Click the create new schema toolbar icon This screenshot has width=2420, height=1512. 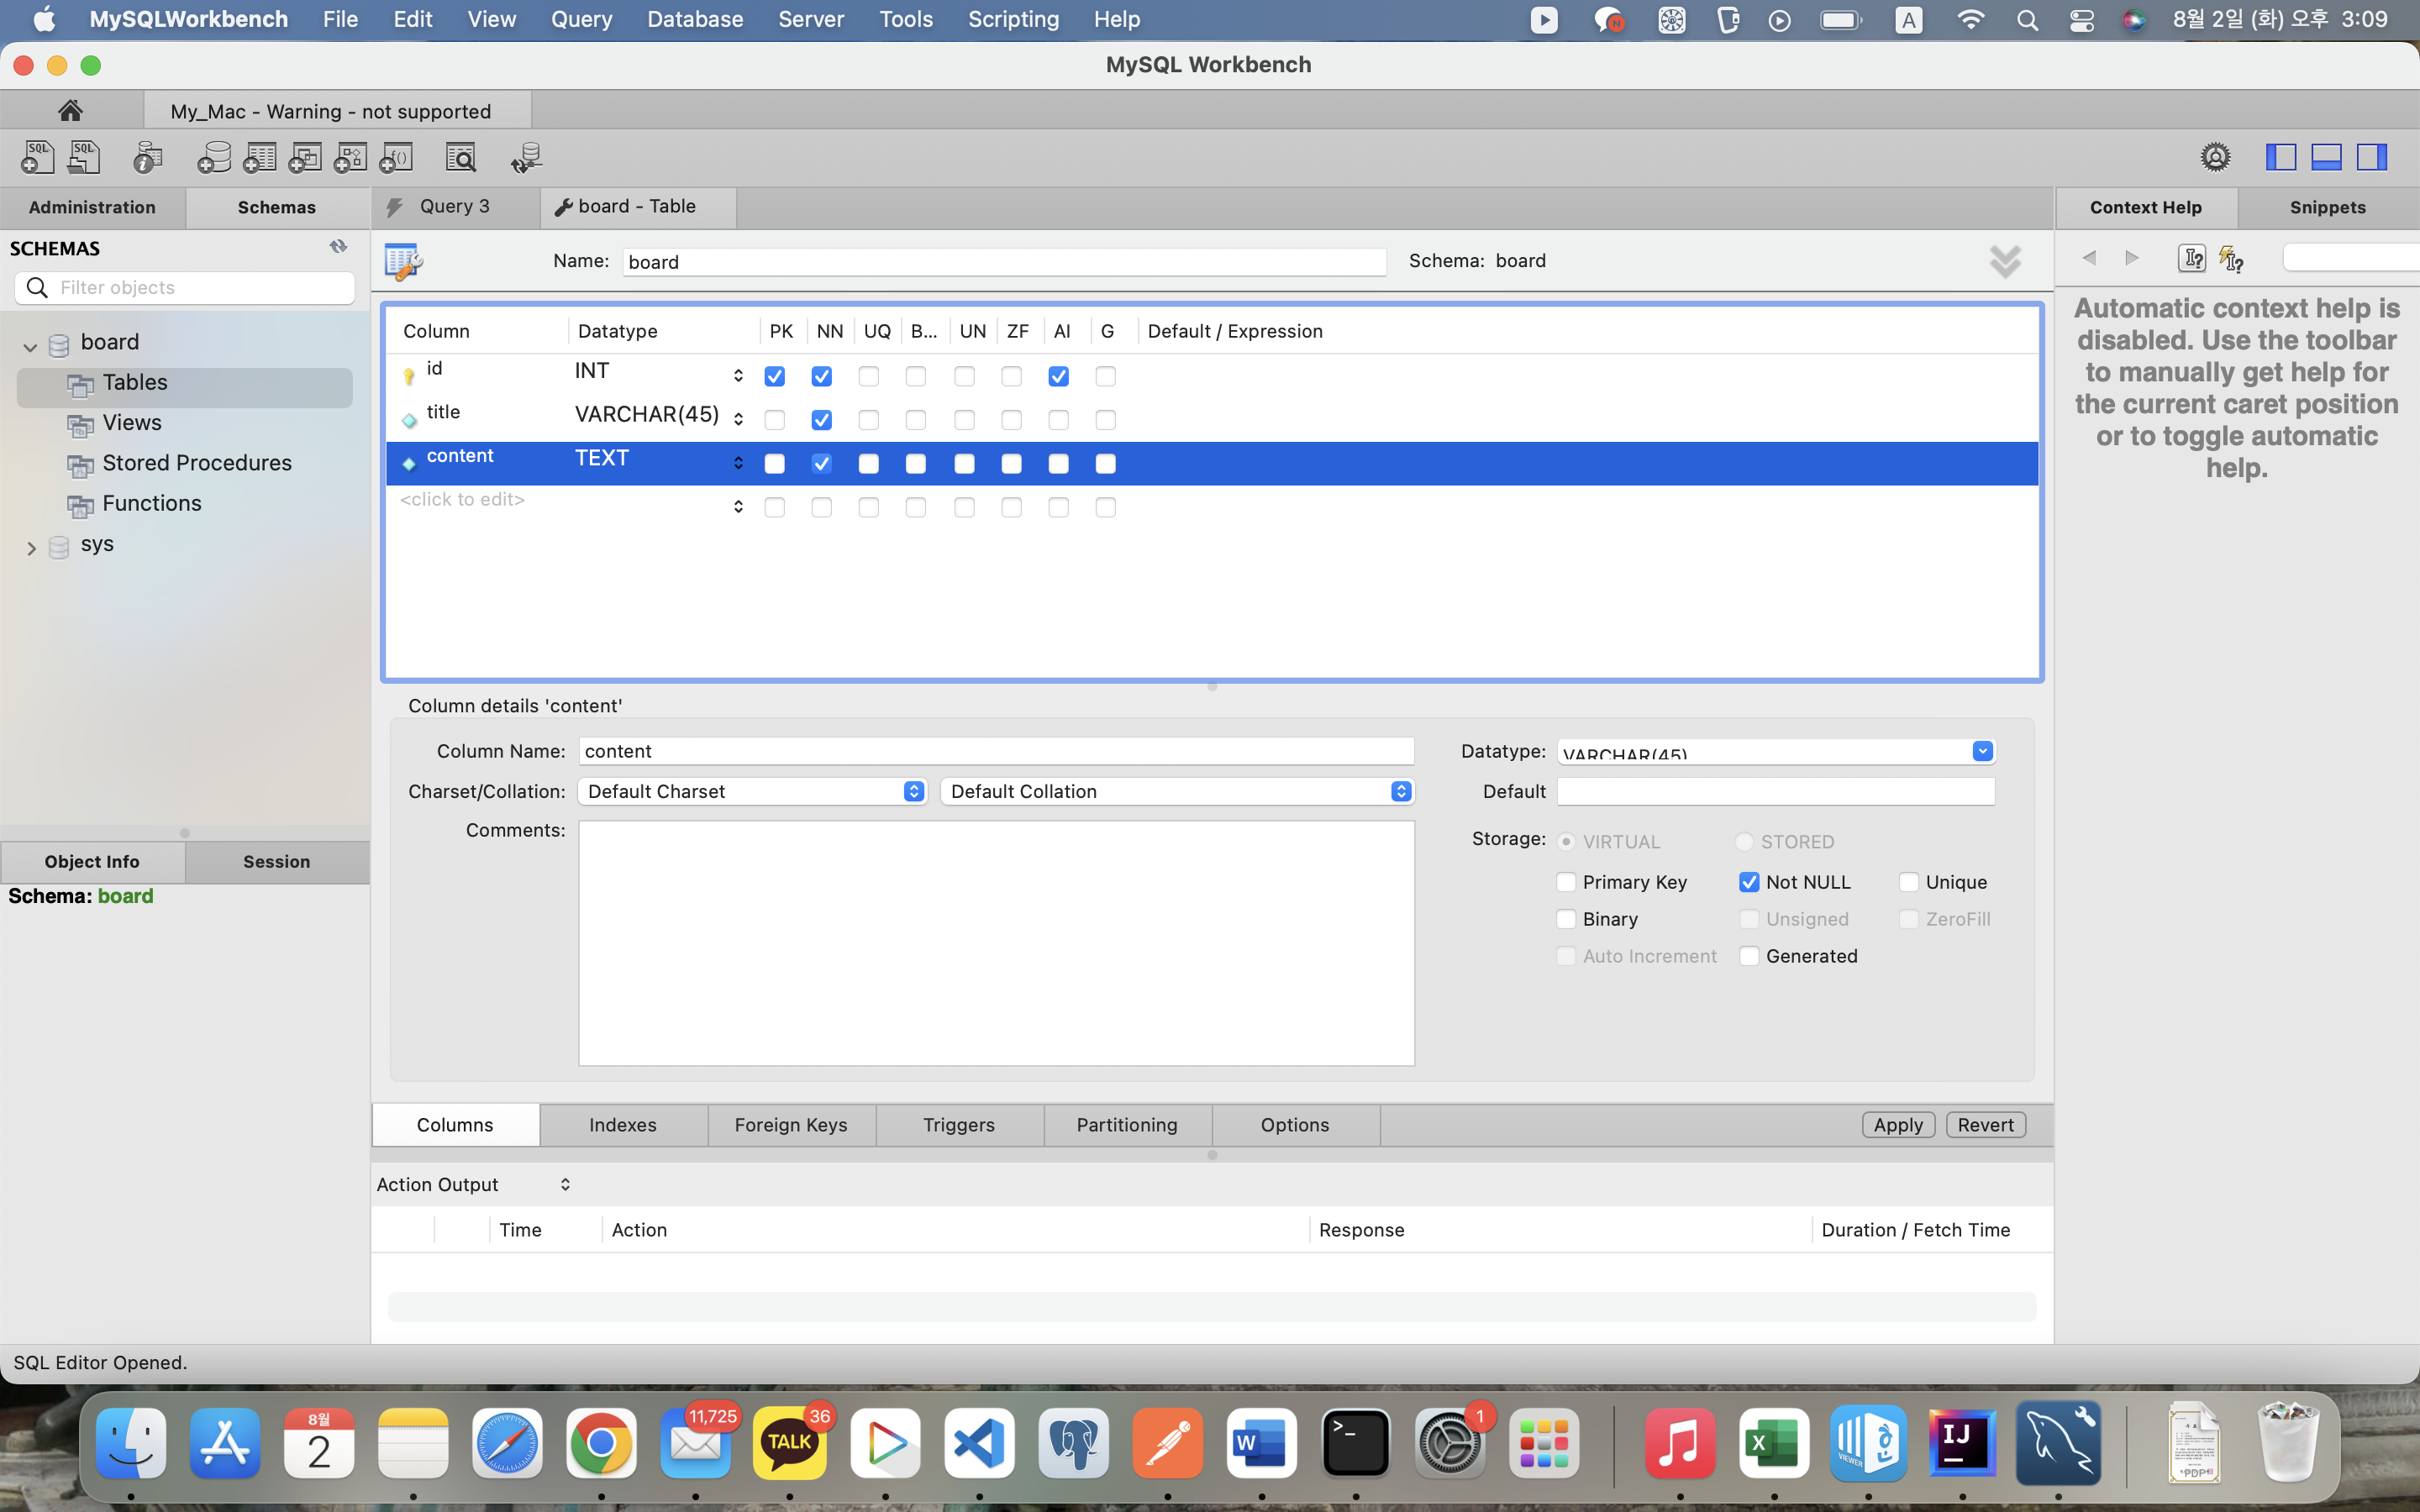pyautogui.click(x=213, y=157)
